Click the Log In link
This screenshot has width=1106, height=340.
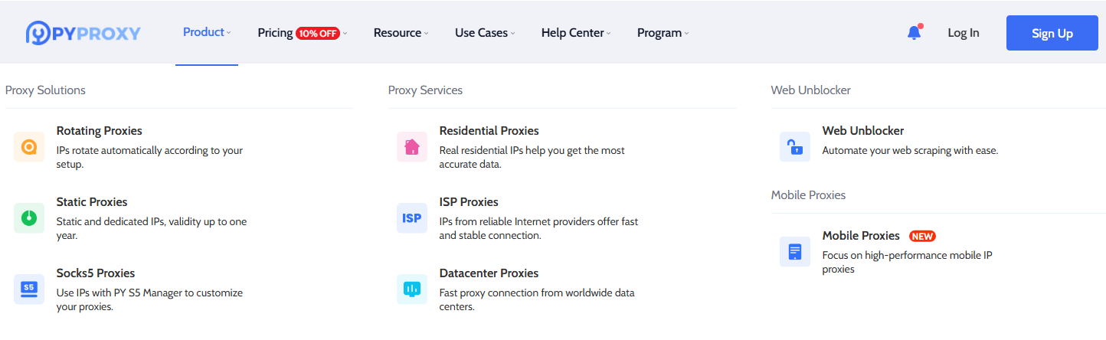click(963, 33)
